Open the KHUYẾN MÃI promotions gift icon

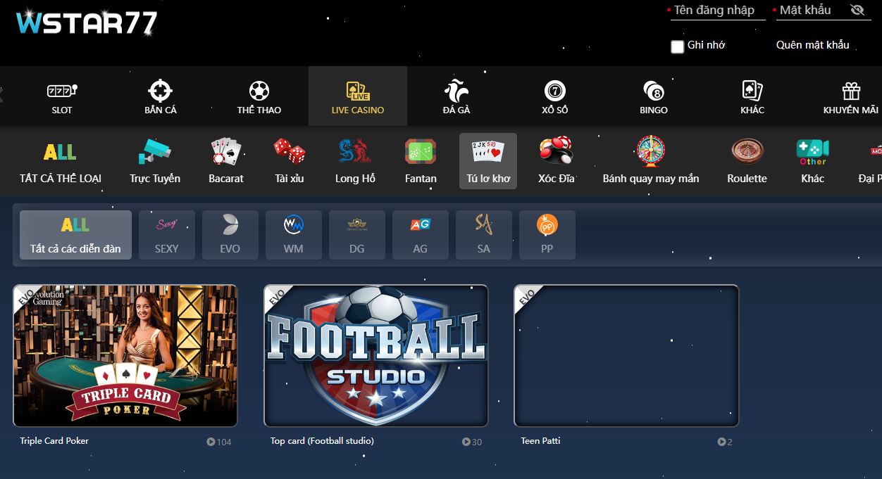[851, 91]
